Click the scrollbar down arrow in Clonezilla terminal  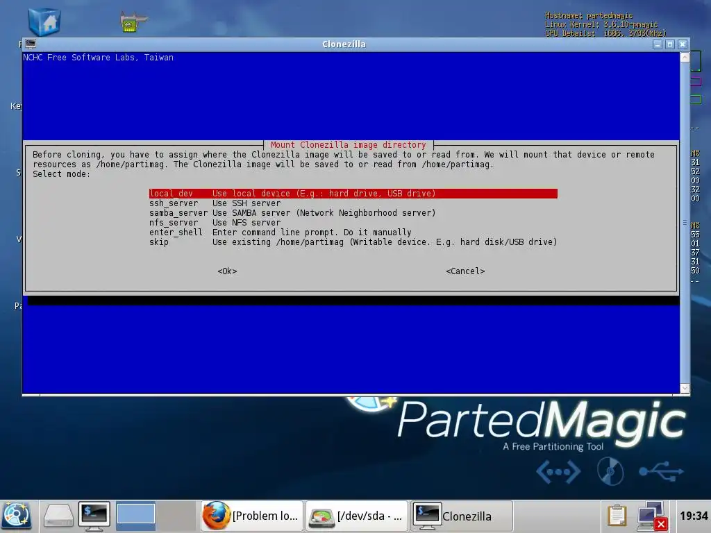click(x=685, y=389)
